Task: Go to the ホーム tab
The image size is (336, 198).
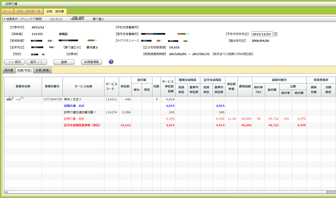Action: click(x=8, y=11)
